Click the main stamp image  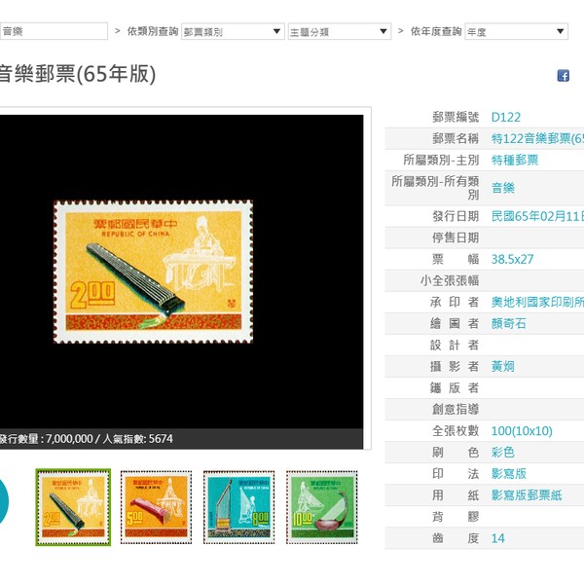coord(153,272)
